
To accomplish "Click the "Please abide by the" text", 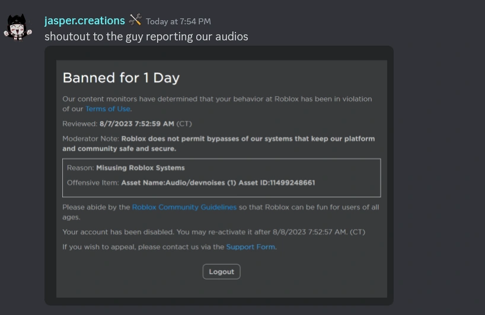I will [96, 207].
